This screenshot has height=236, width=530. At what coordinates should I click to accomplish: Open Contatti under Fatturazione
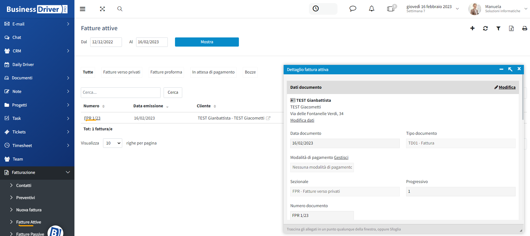(24, 186)
